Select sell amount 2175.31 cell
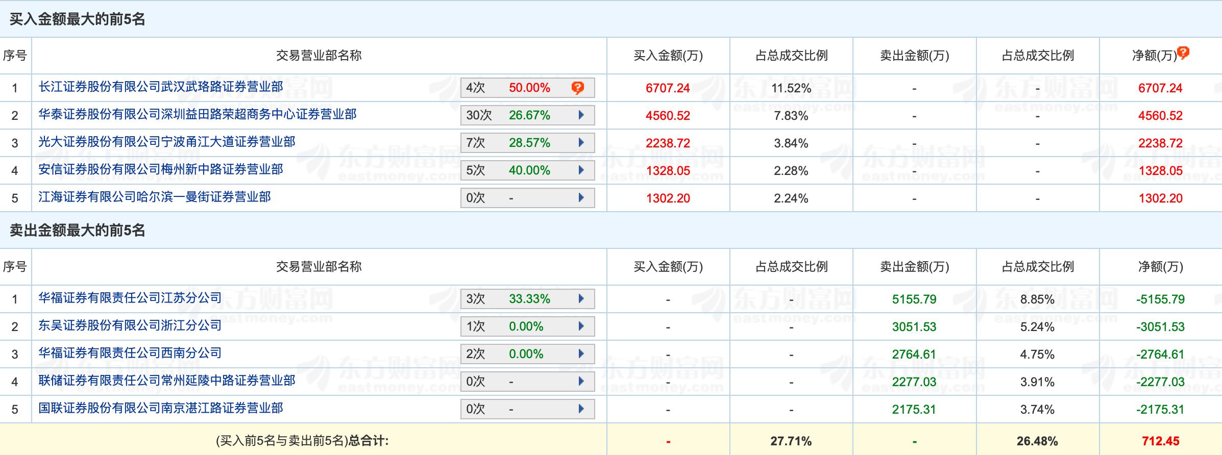 (914, 410)
